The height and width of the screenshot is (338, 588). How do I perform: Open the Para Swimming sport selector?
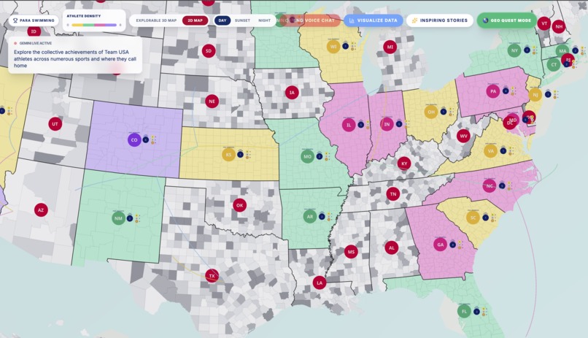point(34,20)
